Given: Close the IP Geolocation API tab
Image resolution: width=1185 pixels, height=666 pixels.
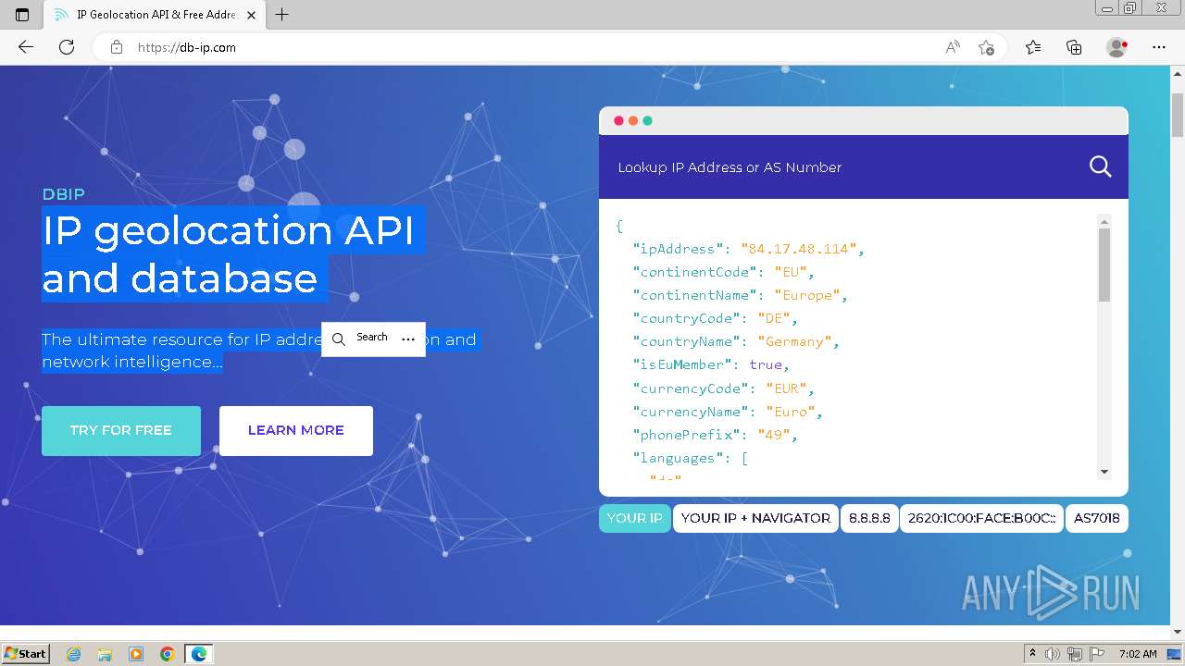Looking at the screenshot, I should click(251, 15).
